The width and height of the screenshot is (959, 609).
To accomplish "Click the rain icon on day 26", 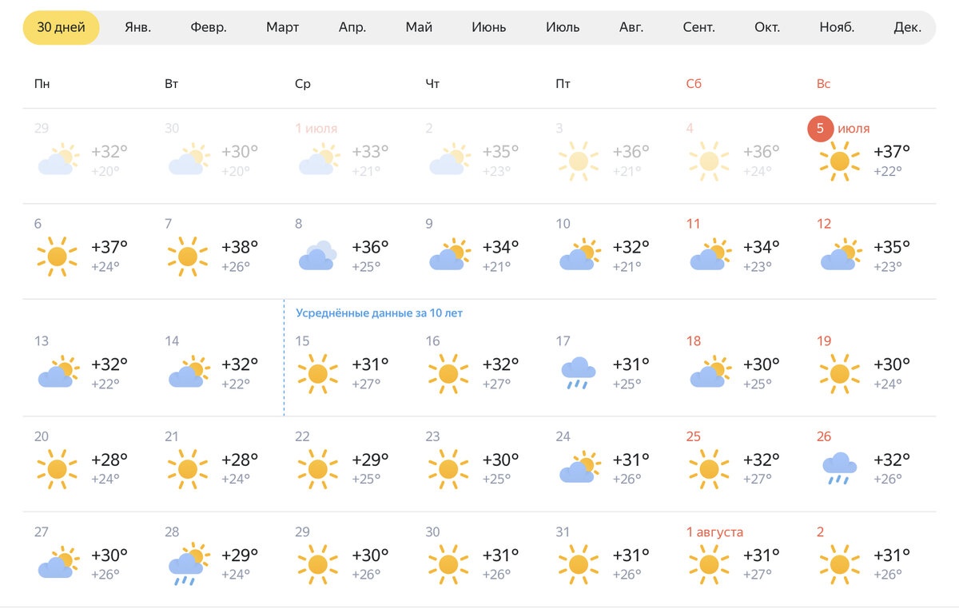I will [x=839, y=469].
